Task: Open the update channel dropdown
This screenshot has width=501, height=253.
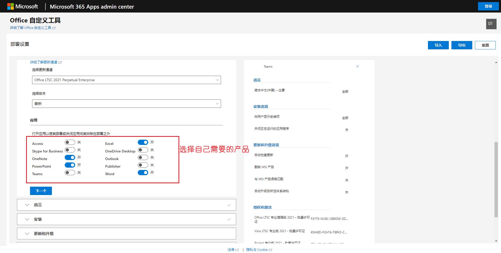Action: [x=126, y=80]
